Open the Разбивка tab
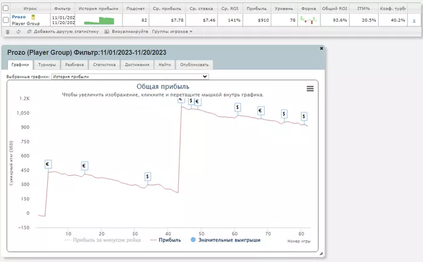Screen dimensions: 423x262 tap(74, 65)
